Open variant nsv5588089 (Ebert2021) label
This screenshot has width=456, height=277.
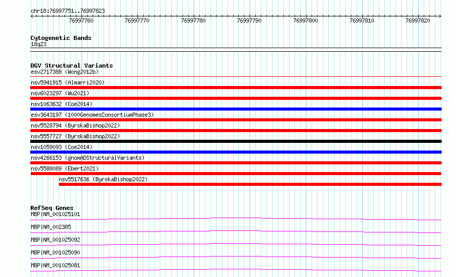[x=65, y=168]
